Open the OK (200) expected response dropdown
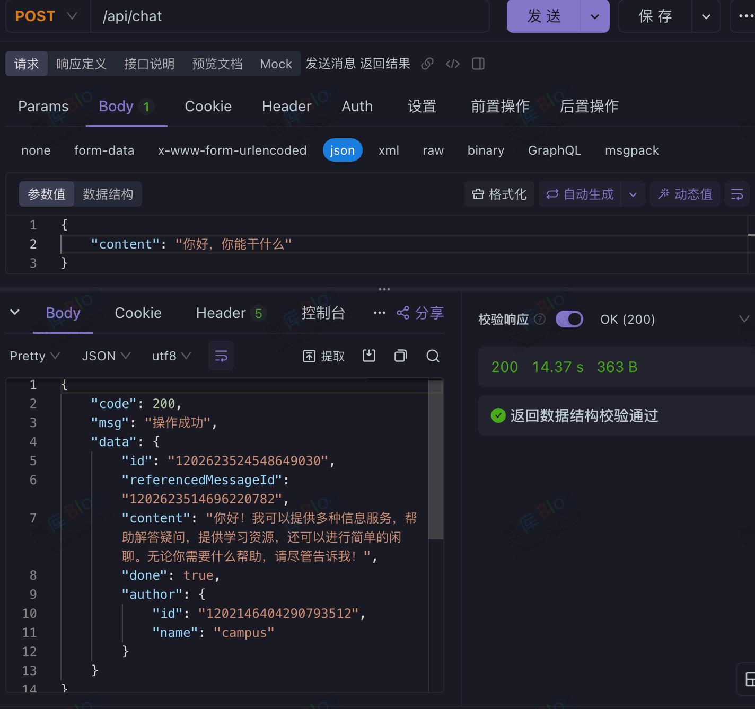 click(x=745, y=319)
